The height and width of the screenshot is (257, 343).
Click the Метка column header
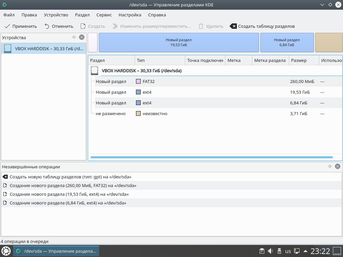click(238, 60)
